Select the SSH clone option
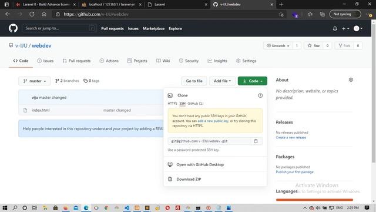 [x=182, y=104]
